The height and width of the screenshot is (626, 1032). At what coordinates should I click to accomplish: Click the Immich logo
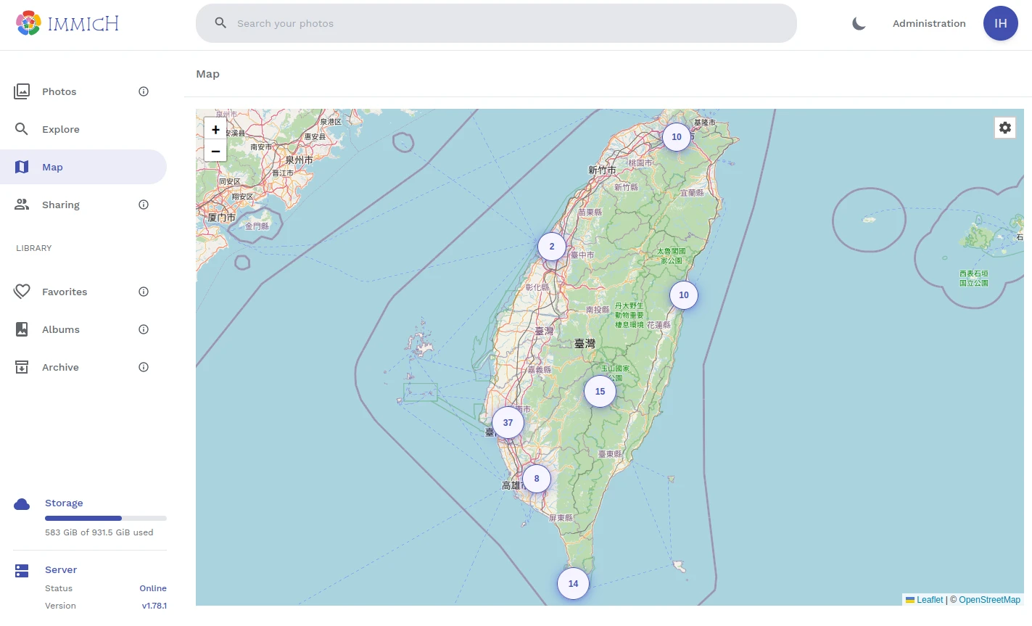[x=67, y=23]
